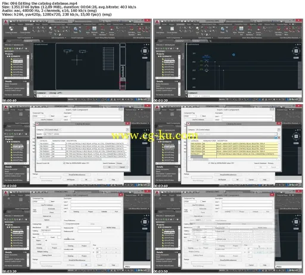Toggle fixed checkbox in the 00:02:00 frame
This screenshot has height=275, width=305.
tap(50, 116)
